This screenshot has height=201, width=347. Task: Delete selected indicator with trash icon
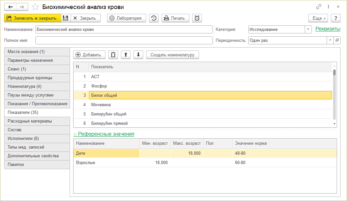click(113, 55)
